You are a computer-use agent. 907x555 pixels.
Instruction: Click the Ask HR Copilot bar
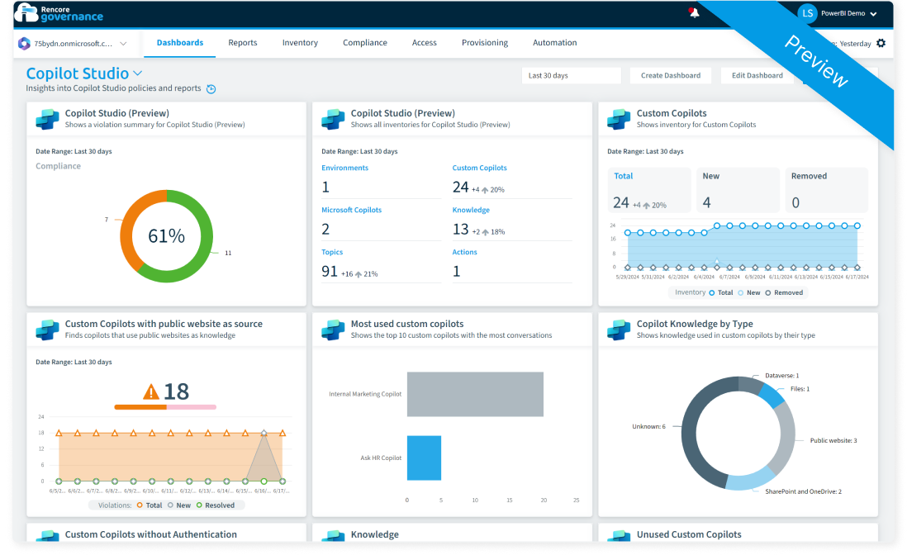(x=424, y=458)
